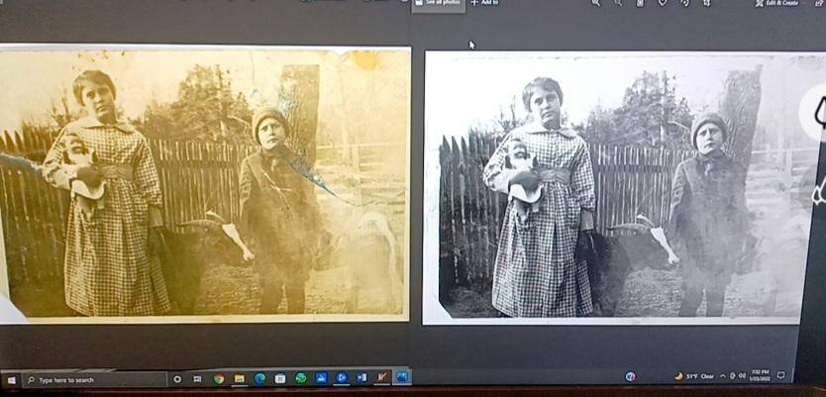This screenshot has width=826, height=397.
Task: Open the Add to menu
Action: (x=484, y=4)
